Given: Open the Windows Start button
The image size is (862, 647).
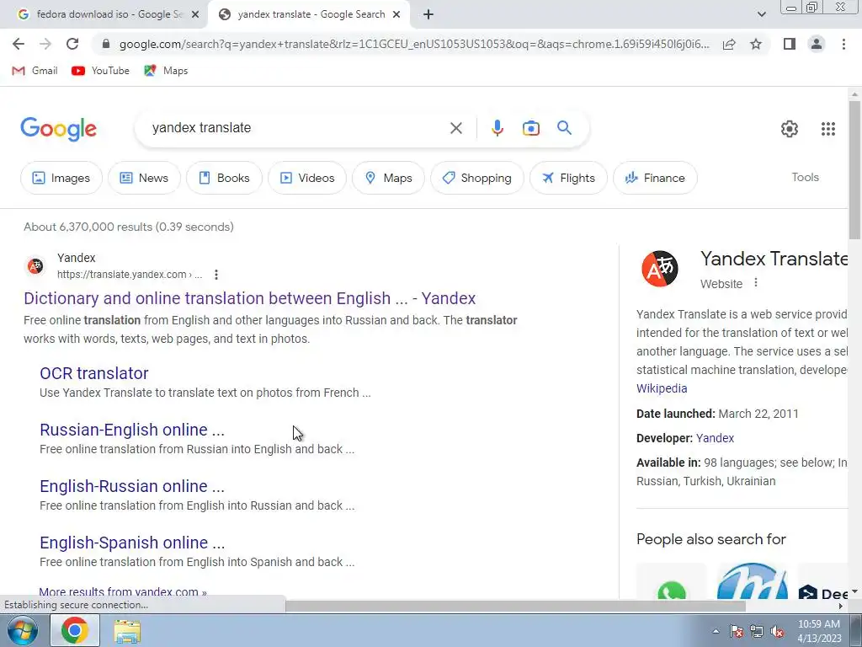Looking at the screenshot, I should coord(22,630).
